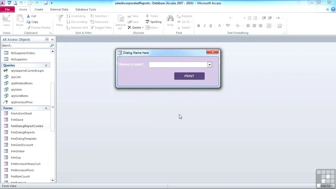Open the More records dropdown
The height and width of the screenshot is (189, 336).
pyautogui.click(x=153, y=28)
